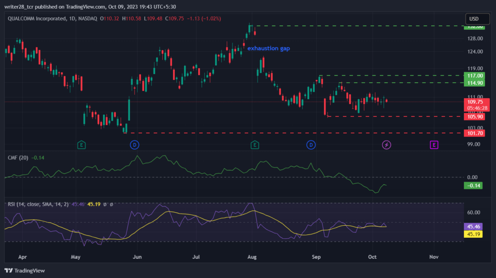Click the 114.90 resistance price label
The image size is (496, 278).
click(x=474, y=83)
